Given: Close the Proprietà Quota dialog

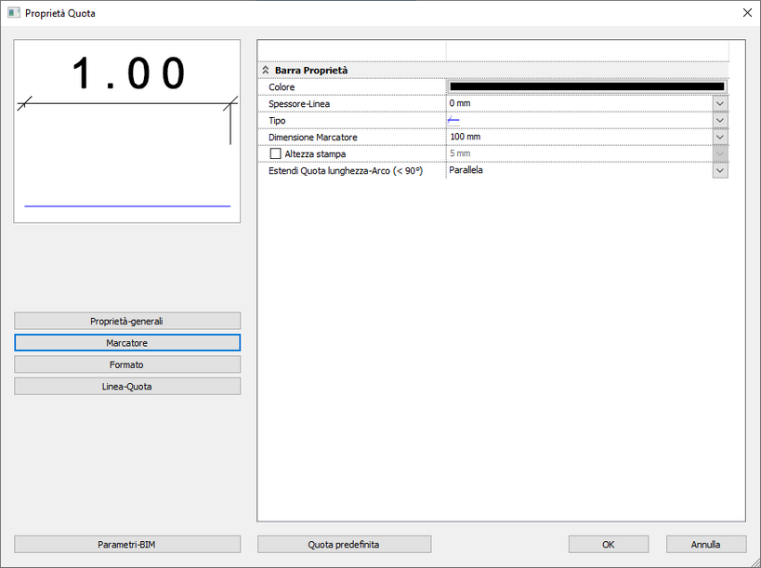Looking at the screenshot, I should tap(747, 13).
